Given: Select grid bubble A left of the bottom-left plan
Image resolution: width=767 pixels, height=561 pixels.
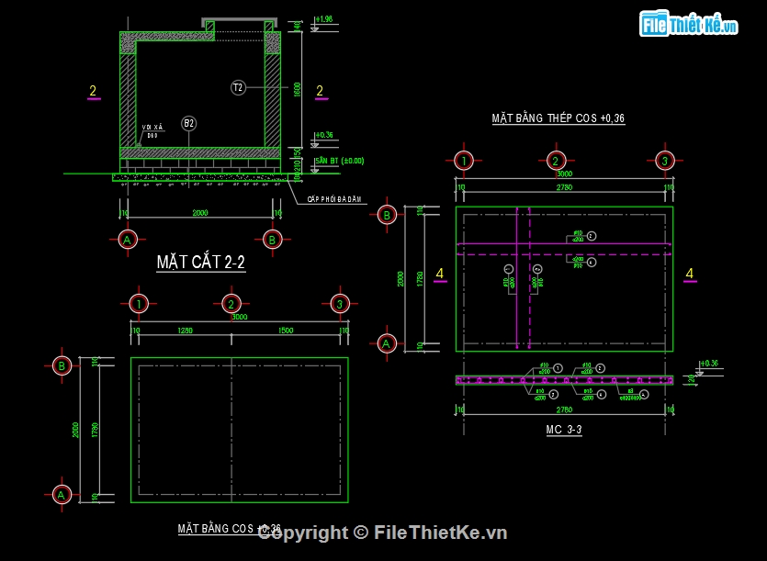Looking at the screenshot, I should pos(62,494).
